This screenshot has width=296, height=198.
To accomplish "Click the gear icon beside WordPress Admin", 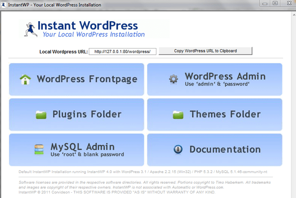I will (x=173, y=79).
